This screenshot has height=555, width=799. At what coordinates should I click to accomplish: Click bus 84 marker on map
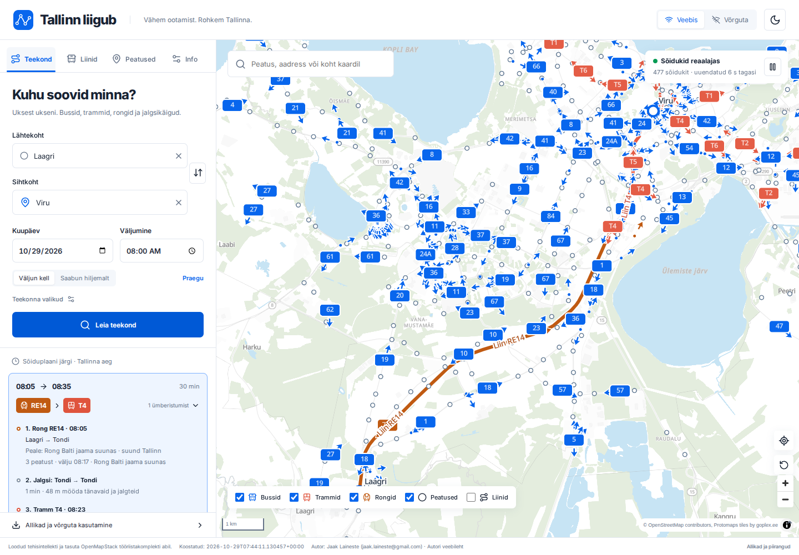[551, 216]
